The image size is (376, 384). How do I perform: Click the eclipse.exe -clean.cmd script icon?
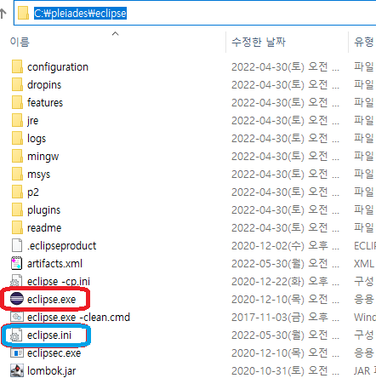(x=17, y=317)
